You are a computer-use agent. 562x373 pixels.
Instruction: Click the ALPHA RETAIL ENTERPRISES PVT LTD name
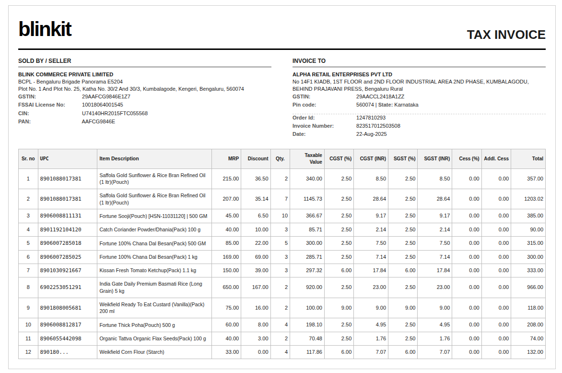pos(342,74)
